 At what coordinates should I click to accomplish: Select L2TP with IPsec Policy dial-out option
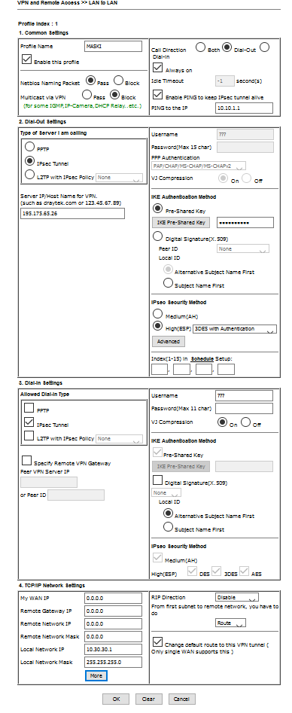pos(29,174)
